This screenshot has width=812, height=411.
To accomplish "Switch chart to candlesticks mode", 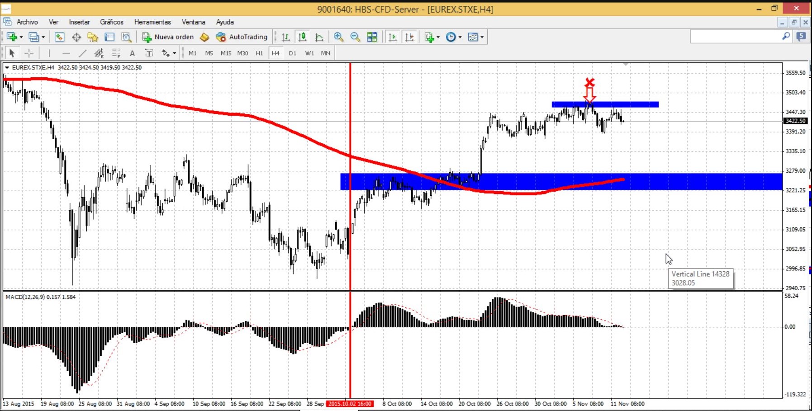I will pyautogui.click(x=302, y=37).
